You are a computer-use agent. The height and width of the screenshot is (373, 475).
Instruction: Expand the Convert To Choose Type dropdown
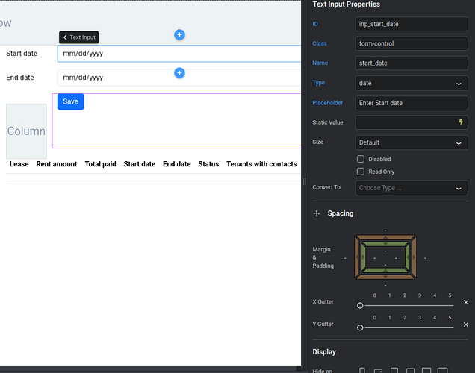tap(412, 188)
